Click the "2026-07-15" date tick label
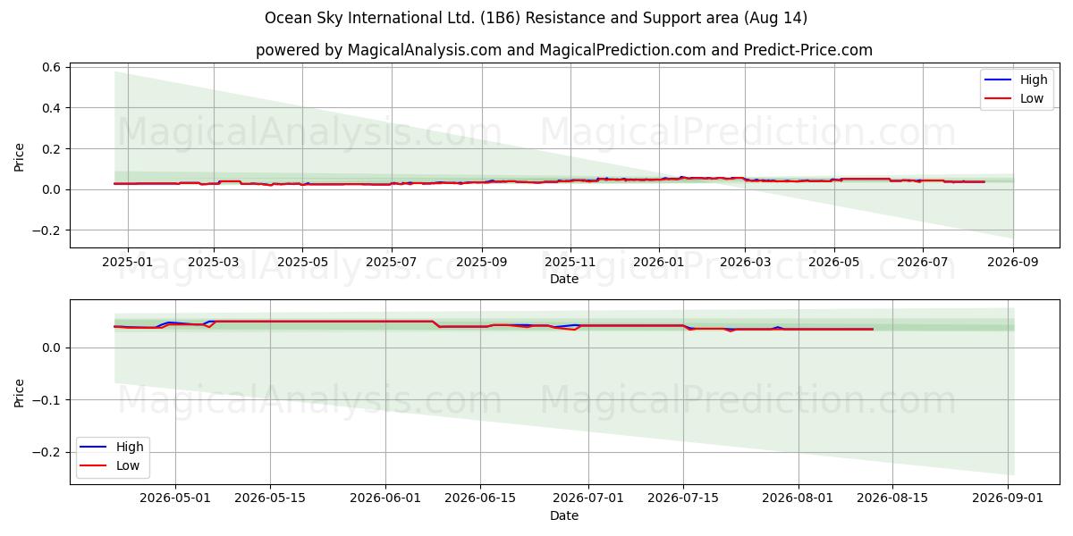1073x536 pixels. (x=683, y=498)
